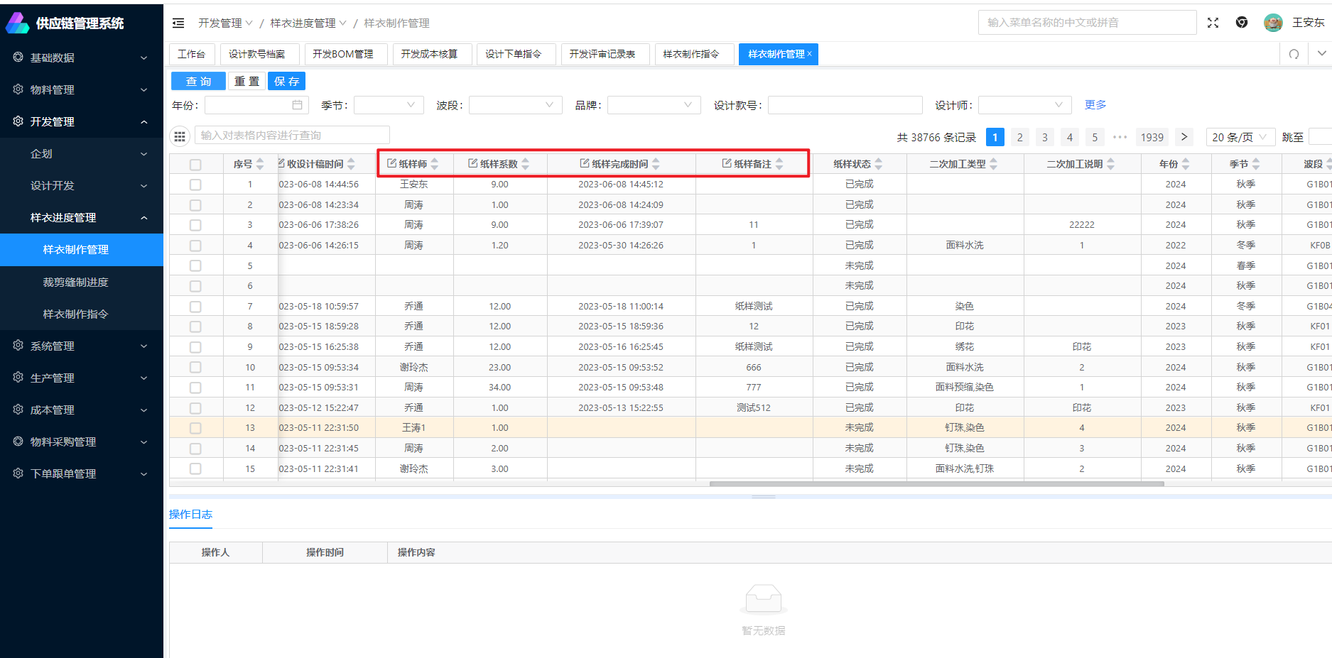Click the refresh icon beside the tabs
This screenshot has height=658, width=1332.
1294,55
